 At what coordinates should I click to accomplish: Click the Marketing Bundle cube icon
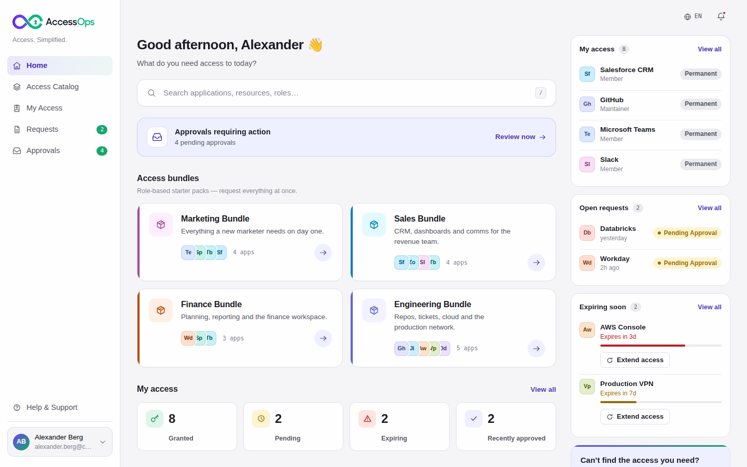tap(161, 225)
